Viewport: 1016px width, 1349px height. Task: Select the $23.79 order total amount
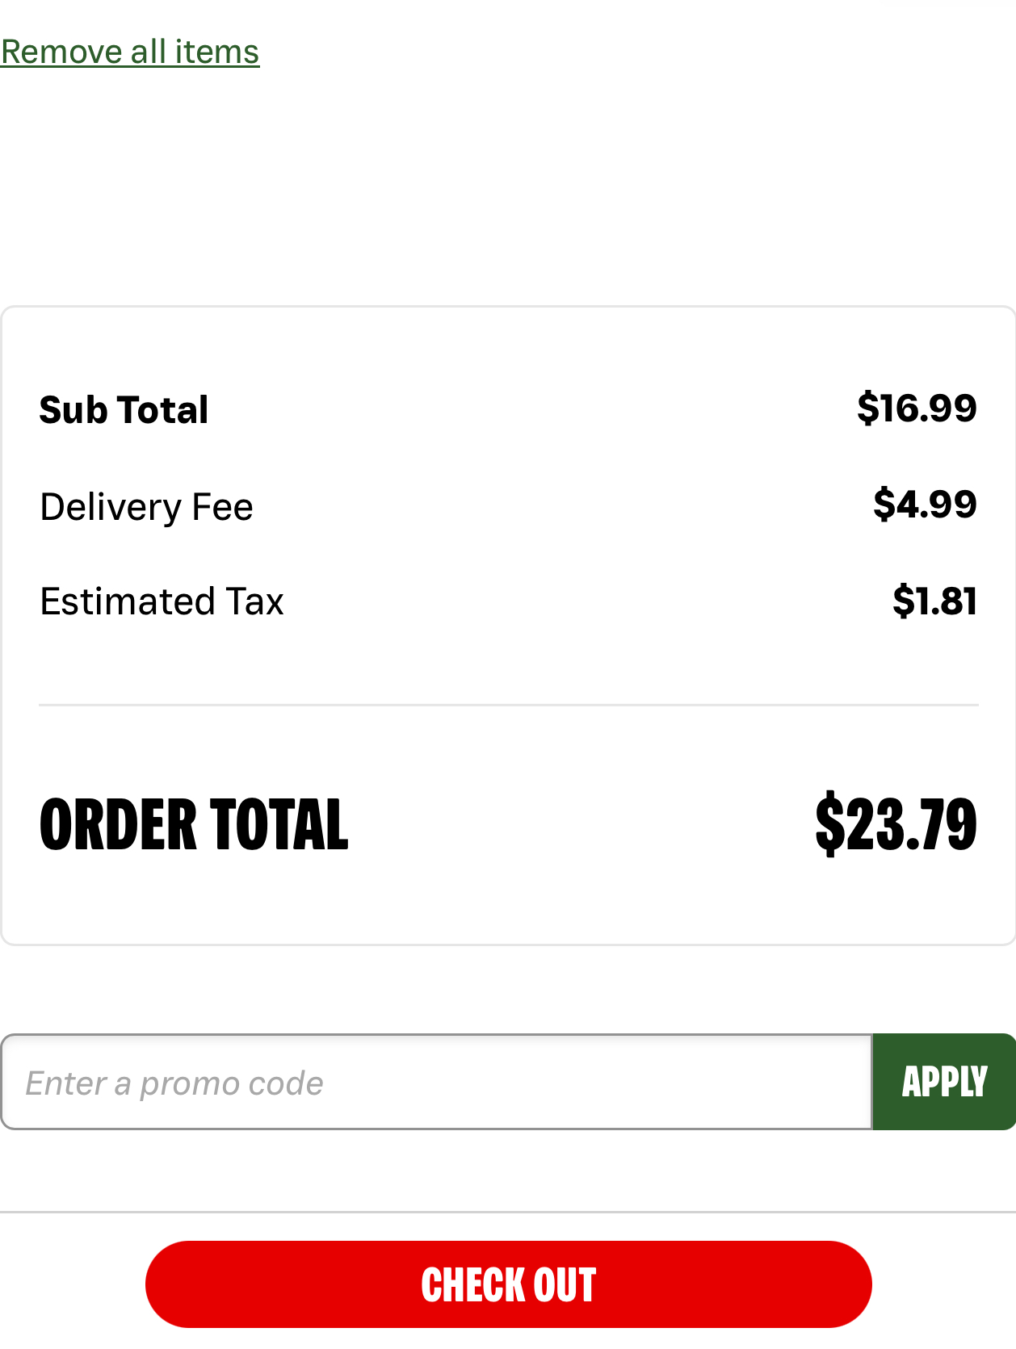click(x=896, y=824)
